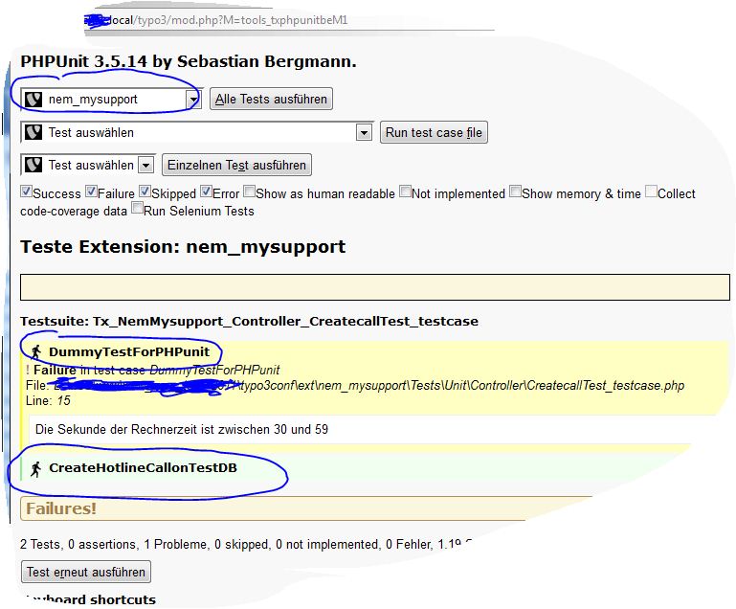Click the Test erneut ausführen button
Image resolution: width=736 pixels, height=609 pixels.
click(x=86, y=572)
